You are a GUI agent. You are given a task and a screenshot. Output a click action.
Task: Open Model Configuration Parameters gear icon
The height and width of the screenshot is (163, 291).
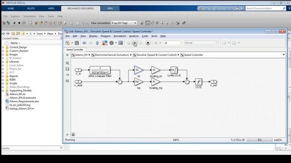[111, 43]
